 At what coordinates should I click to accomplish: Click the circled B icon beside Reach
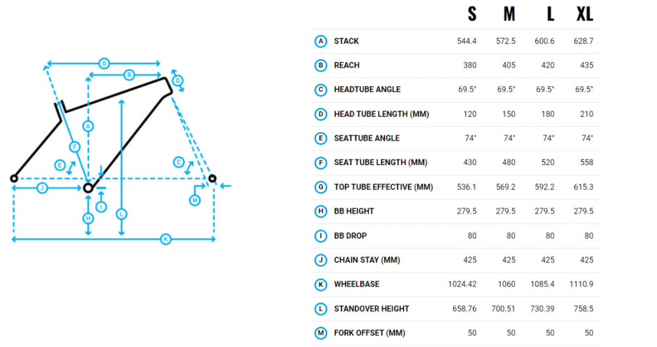[x=321, y=65]
